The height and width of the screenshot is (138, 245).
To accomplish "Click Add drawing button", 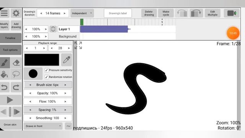I will tap(16, 26).
